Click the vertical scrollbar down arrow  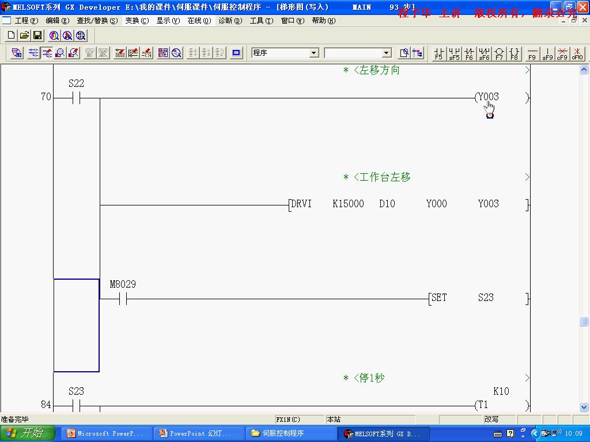[x=584, y=407]
